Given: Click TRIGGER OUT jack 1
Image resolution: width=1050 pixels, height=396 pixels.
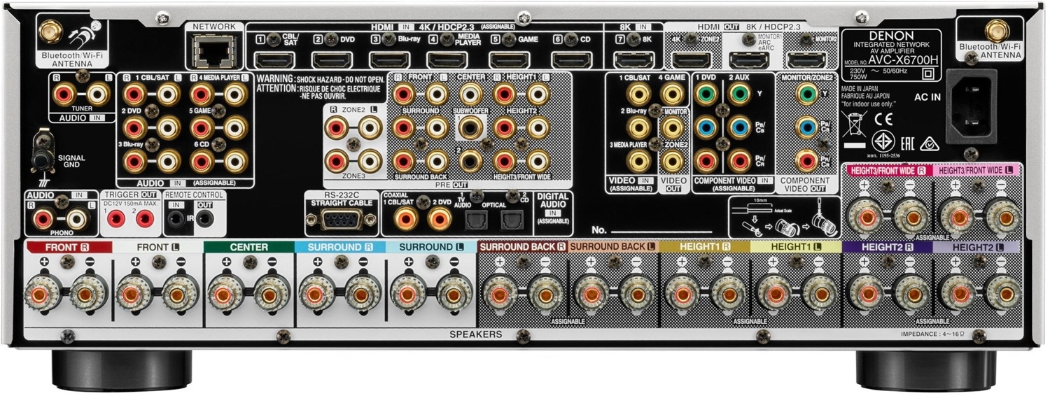Looking at the screenshot, I should 116,219.
